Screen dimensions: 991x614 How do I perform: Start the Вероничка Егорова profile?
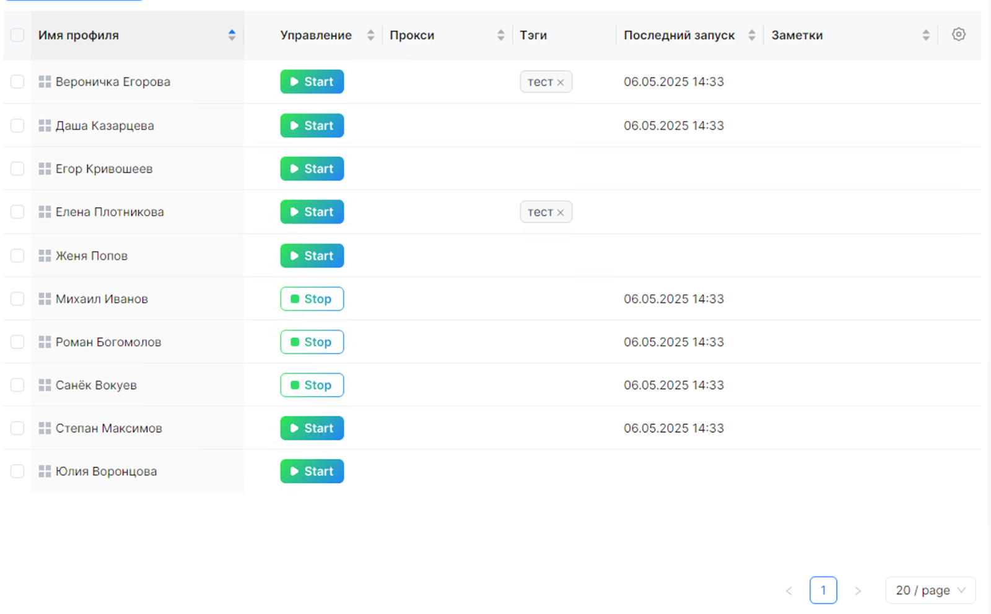click(312, 82)
